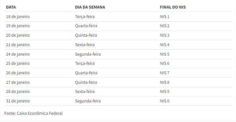The height and width of the screenshot is (122, 236).
Task: Click the DATA column header
Action: click(x=11, y=7)
